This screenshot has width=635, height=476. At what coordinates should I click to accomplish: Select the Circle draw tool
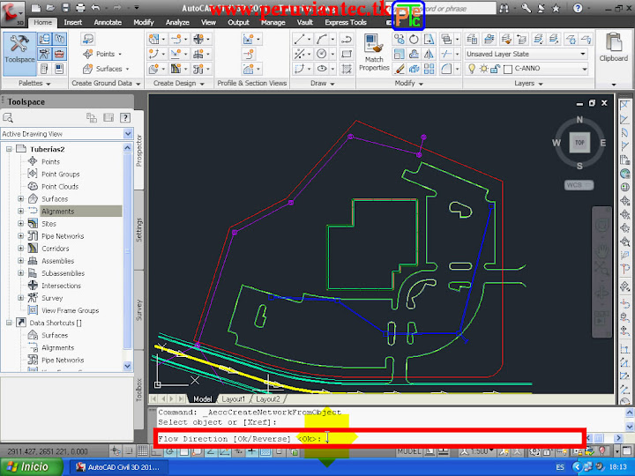pyautogui.click(x=322, y=54)
